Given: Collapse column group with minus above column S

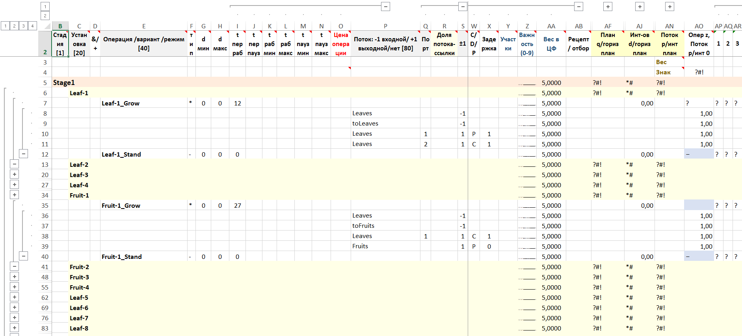Looking at the screenshot, I should (463, 6).
